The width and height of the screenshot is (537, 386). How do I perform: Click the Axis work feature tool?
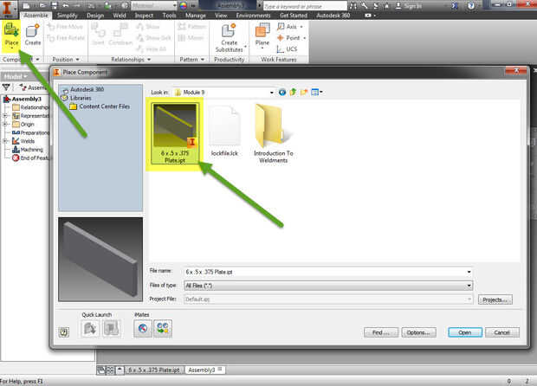coord(290,26)
